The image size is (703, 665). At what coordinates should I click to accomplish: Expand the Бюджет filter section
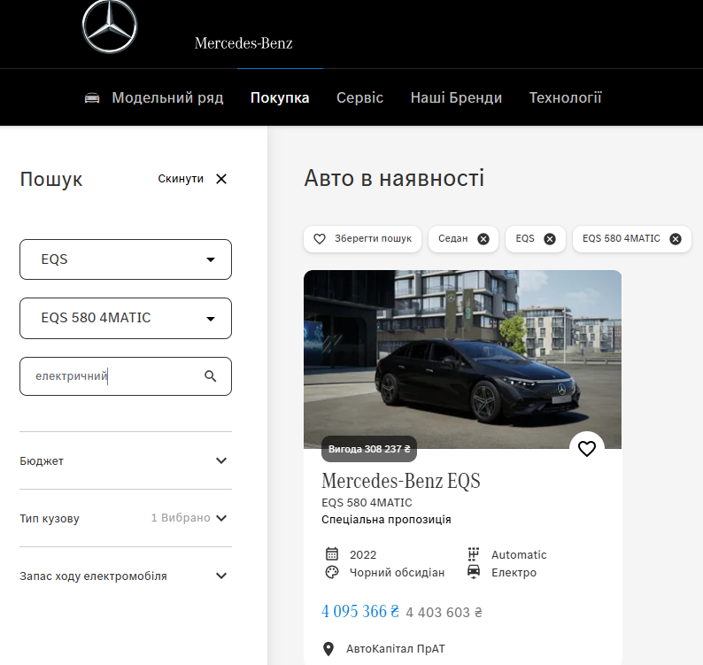click(x=221, y=460)
